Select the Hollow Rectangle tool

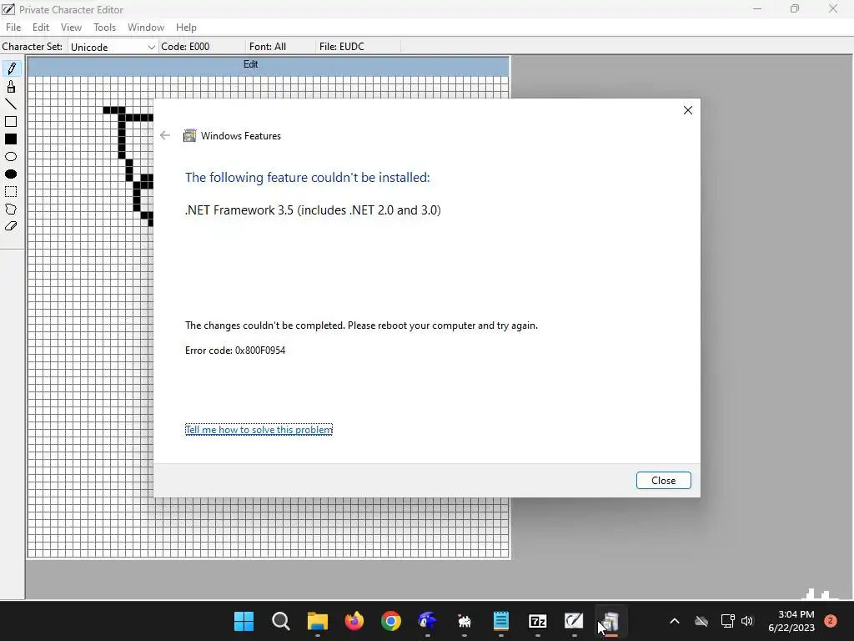coord(12,122)
